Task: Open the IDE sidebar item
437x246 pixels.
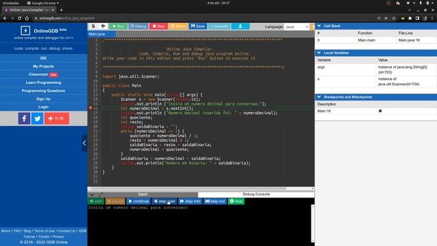Action: [43, 58]
